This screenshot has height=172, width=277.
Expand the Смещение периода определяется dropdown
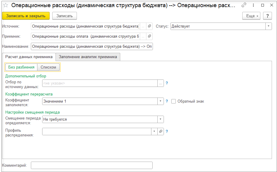161,119
